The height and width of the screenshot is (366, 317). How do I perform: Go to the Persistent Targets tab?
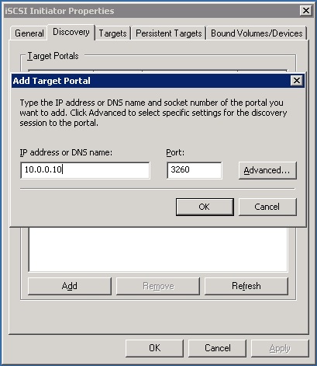pos(168,33)
